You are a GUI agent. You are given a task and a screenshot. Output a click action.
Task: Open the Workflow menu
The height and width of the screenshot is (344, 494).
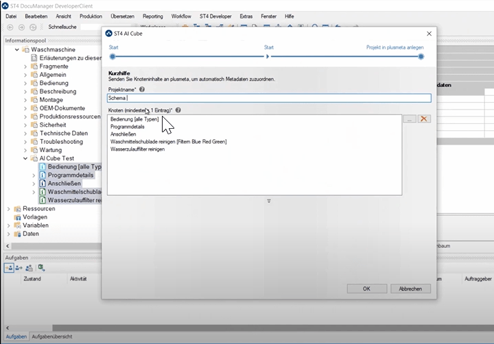click(x=181, y=16)
